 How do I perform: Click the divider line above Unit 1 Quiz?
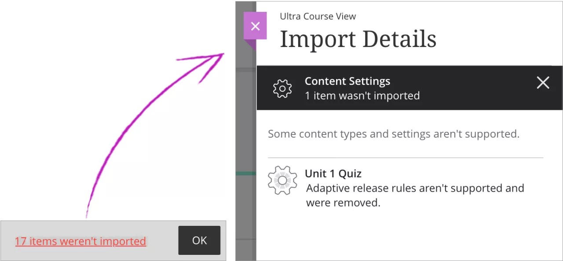pyautogui.click(x=405, y=158)
